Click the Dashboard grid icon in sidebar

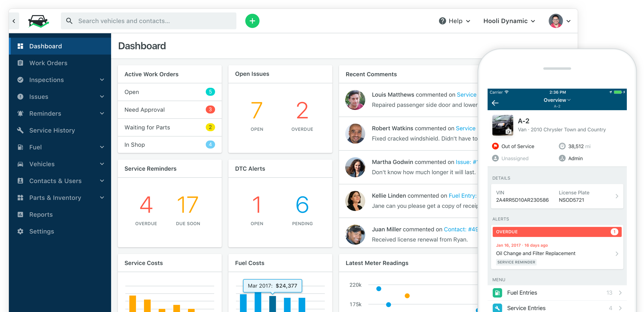(20, 46)
